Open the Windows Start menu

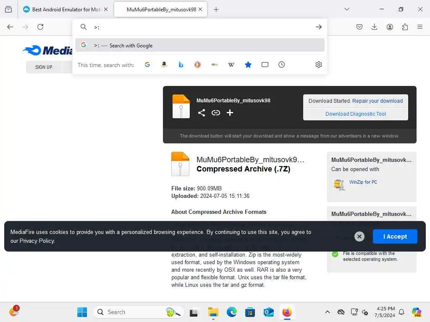[82, 312]
